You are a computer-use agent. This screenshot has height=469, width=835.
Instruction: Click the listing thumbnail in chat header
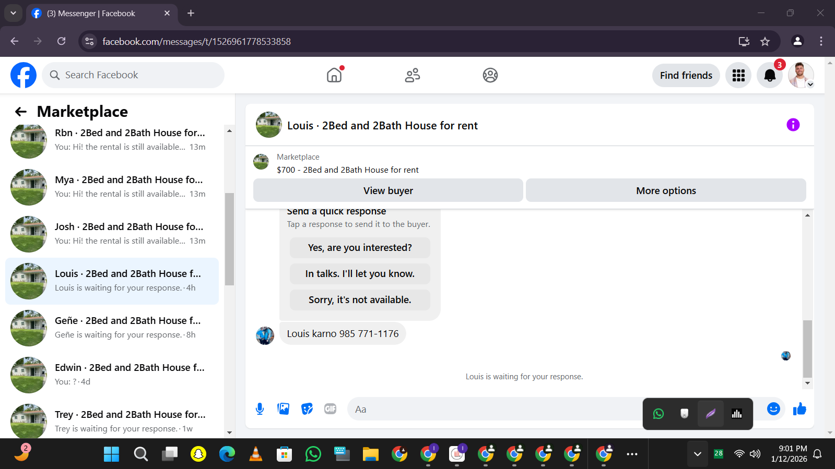click(268, 125)
